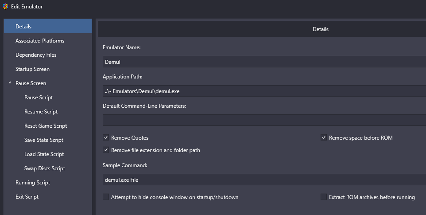The width and height of the screenshot is (426, 215).
Task: Click the LaunchBox icon in title bar
Action: pos(5,6)
